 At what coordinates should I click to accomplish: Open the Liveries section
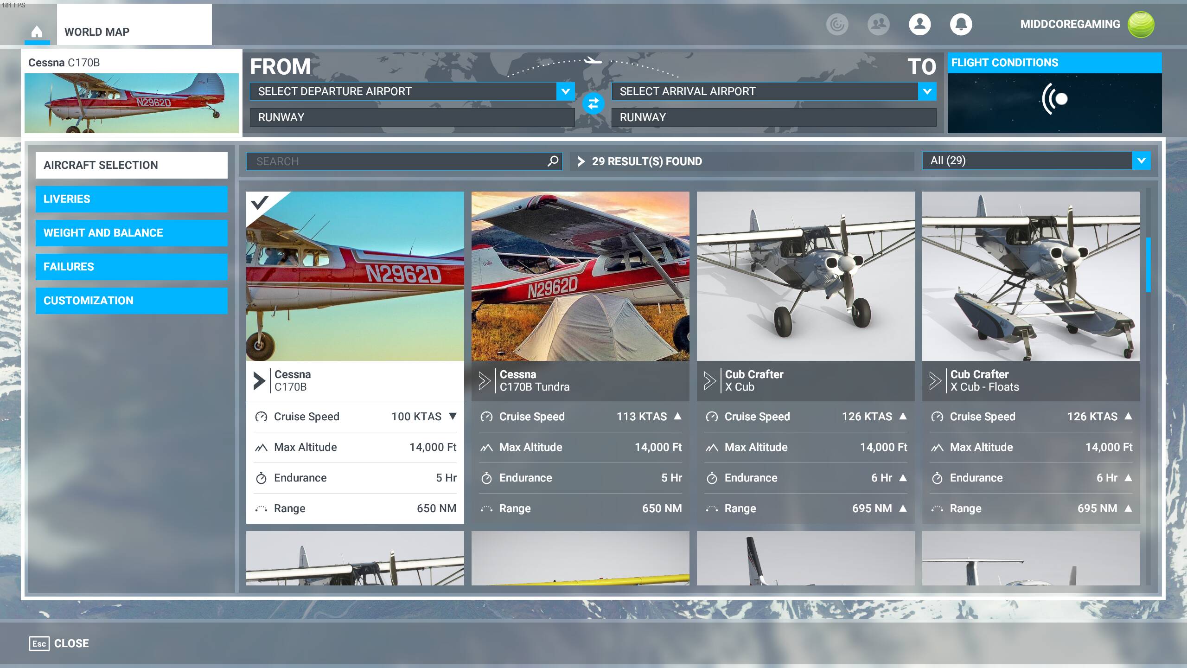coord(132,199)
